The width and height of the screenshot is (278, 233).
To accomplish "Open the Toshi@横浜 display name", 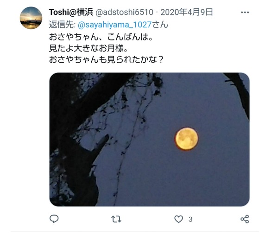I will click(71, 12).
